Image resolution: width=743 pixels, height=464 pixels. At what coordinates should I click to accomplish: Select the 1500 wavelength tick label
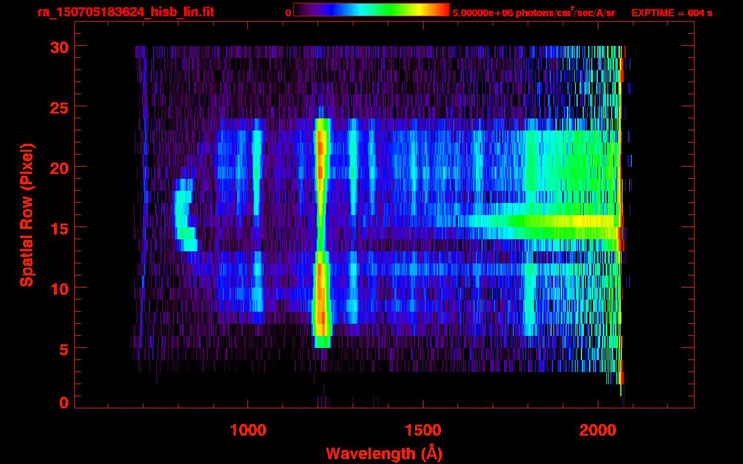(422, 430)
